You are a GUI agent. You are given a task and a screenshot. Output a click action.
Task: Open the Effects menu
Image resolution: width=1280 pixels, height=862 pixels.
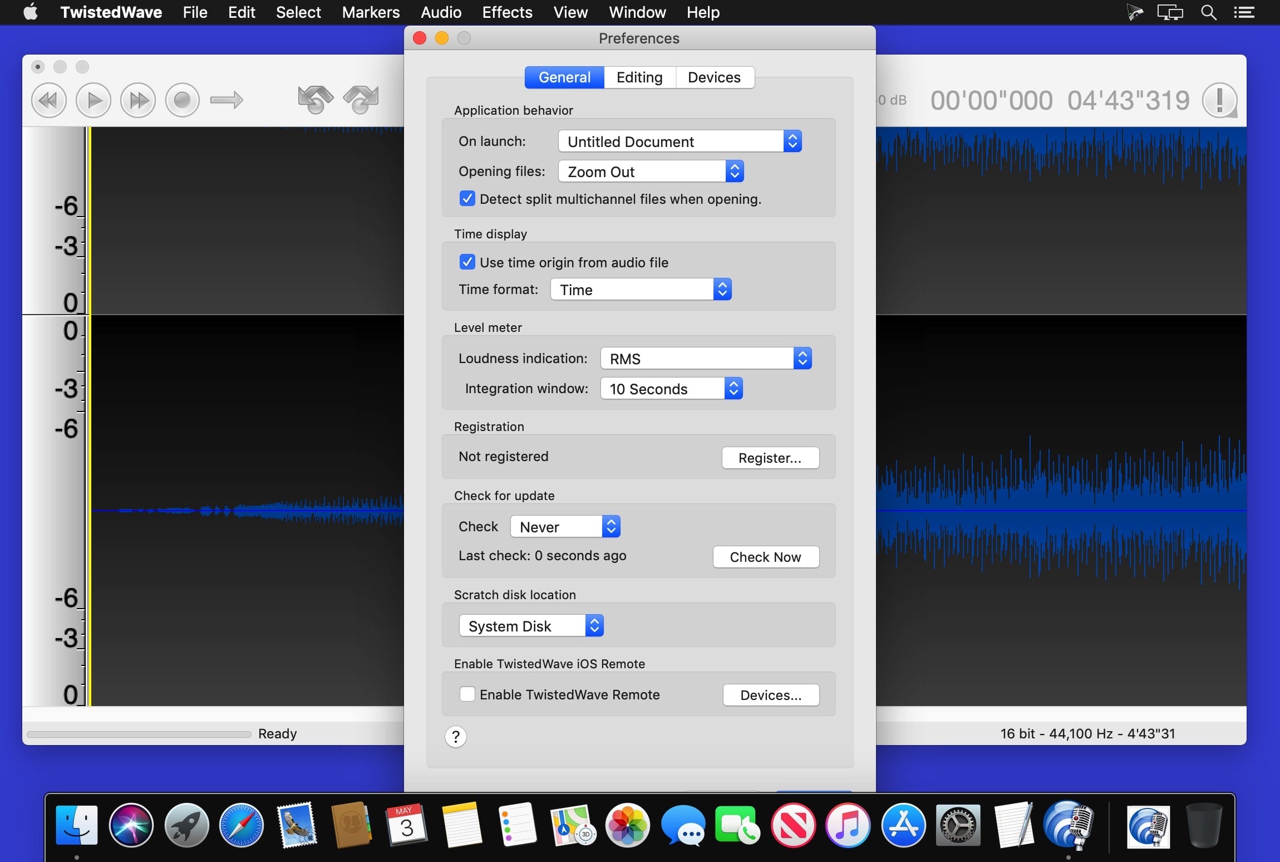tap(507, 12)
